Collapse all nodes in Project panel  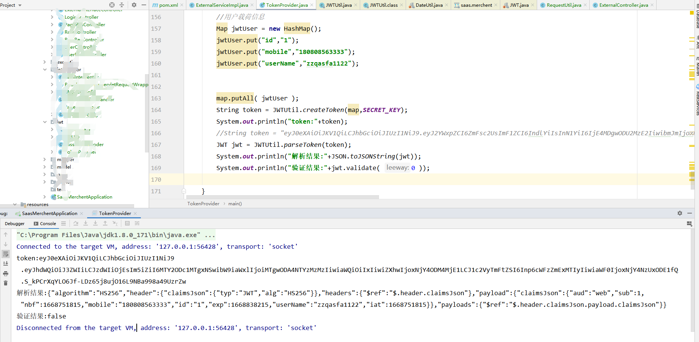pyautogui.click(x=122, y=5)
